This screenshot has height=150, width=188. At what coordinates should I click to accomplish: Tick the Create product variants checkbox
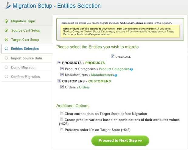click(62, 120)
